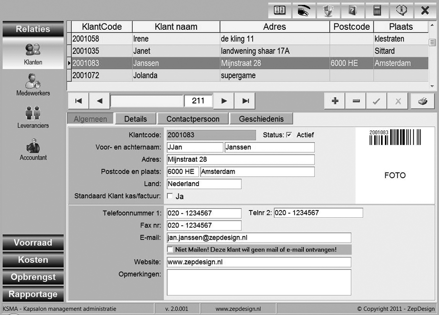Viewport: 439px width, 315px height.
Task: Confirm changes with the checkmark button
Action: 378,101
